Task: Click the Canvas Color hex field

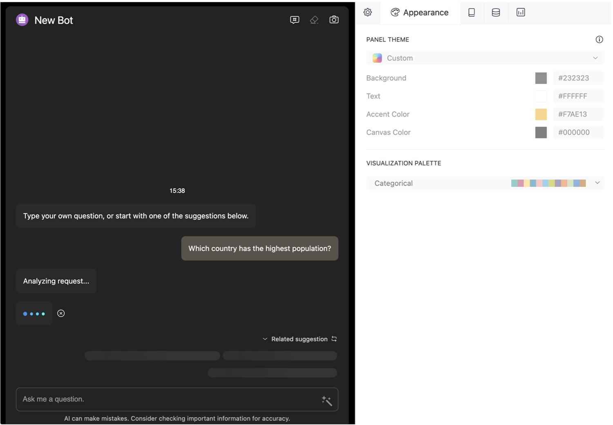Action: [577, 132]
